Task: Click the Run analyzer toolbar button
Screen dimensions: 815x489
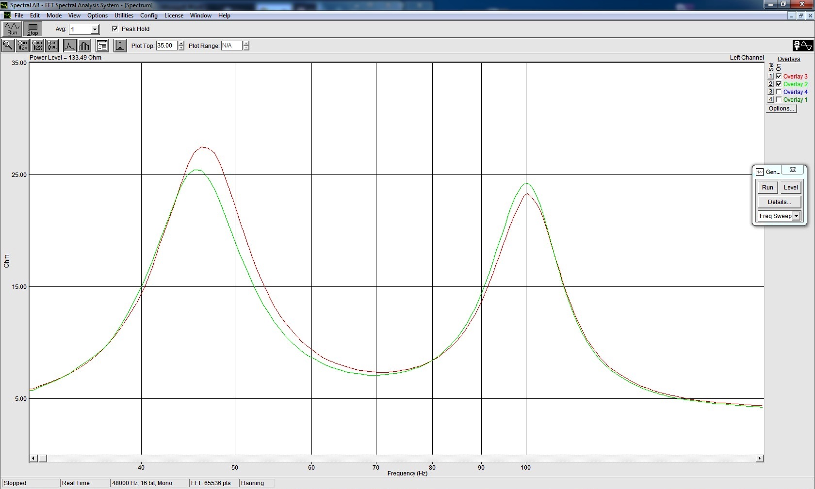Action: click(x=12, y=29)
